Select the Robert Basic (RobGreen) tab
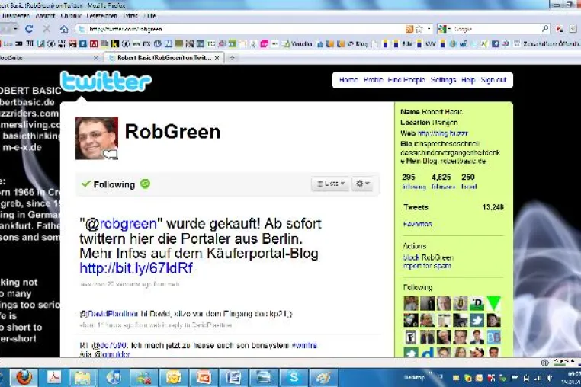This screenshot has width=581, height=387. tap(163, 58)
